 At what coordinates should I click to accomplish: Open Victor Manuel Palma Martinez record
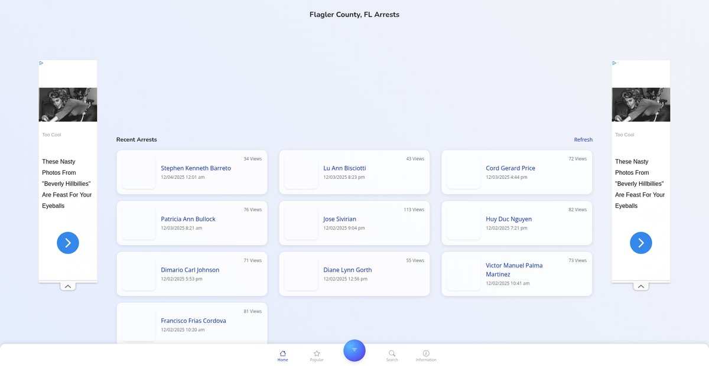coord(517,274)
